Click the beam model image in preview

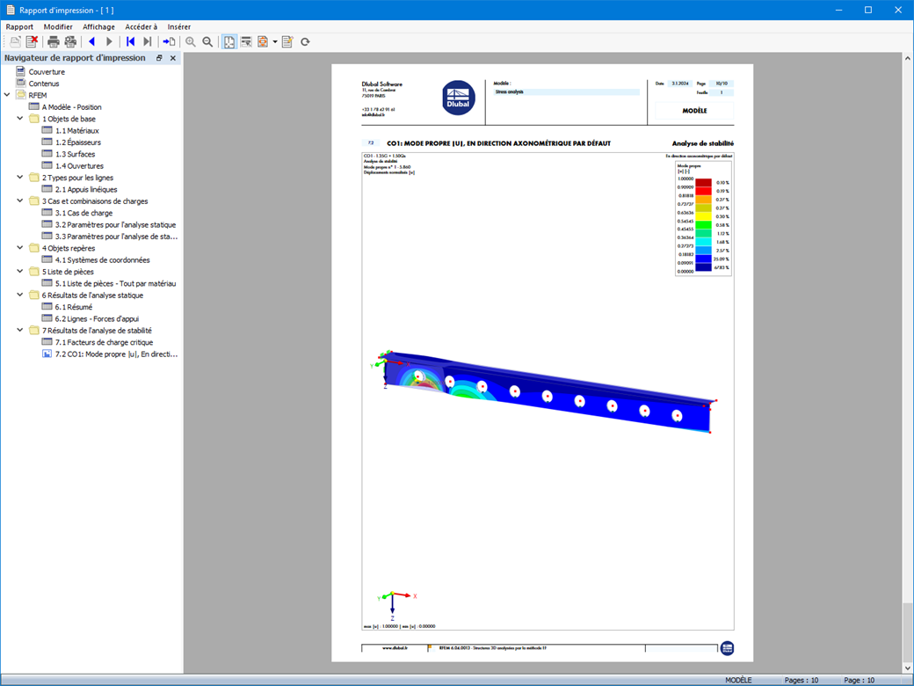pyautogui.click(x=547, y=391)
